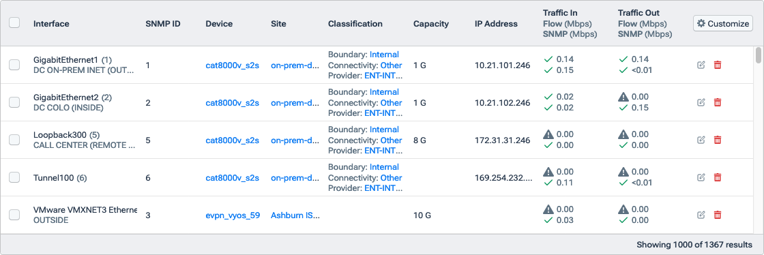Viewport: 764px width, 255px height.
Task: Open cat8000v_s2s device link for Tunnel100
Action: [x=233, y=178]
